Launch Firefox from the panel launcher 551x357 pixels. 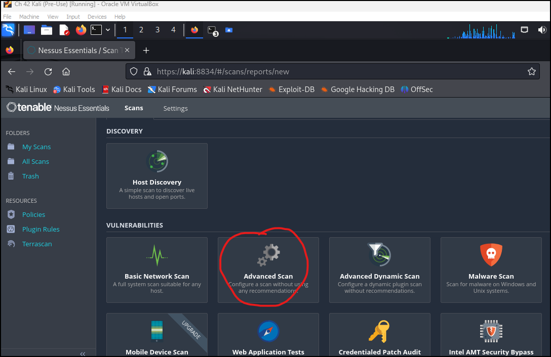[81, 30]
